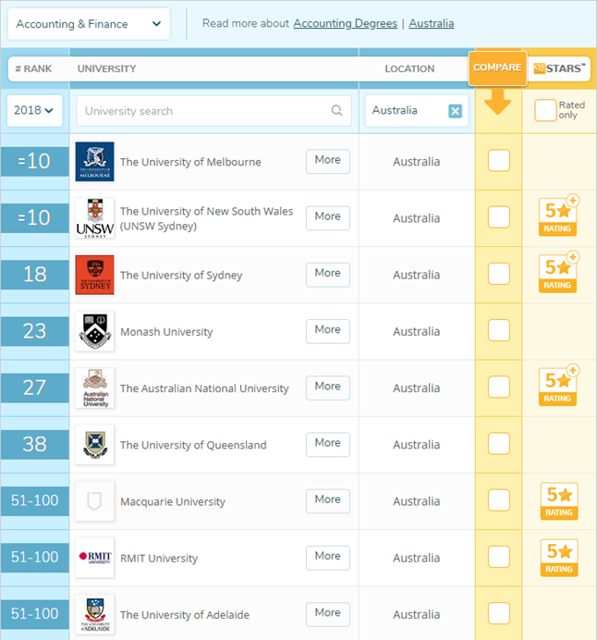Open the Accounting & Finance subject dropdown
Screen dimensions: 597x640
[89, 24]
